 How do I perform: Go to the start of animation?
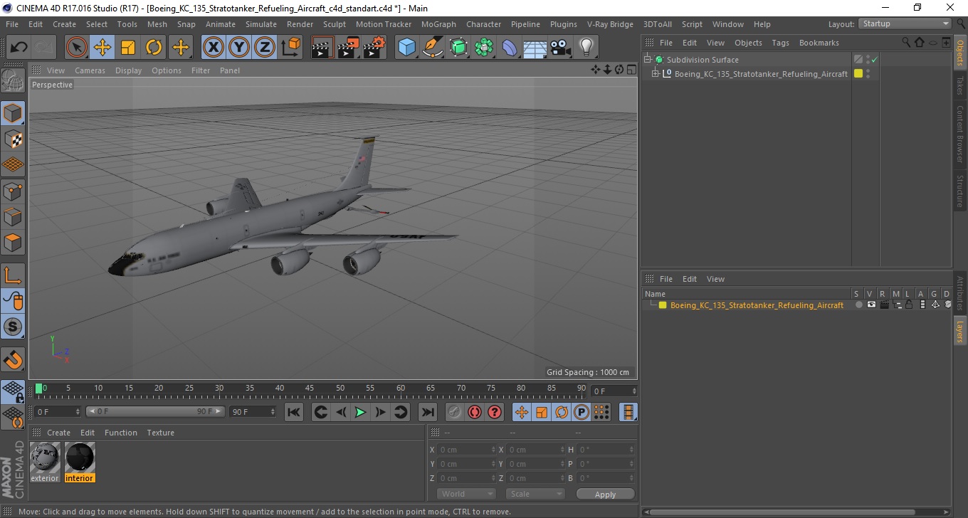pyautogui.click(x=293, y=412)
